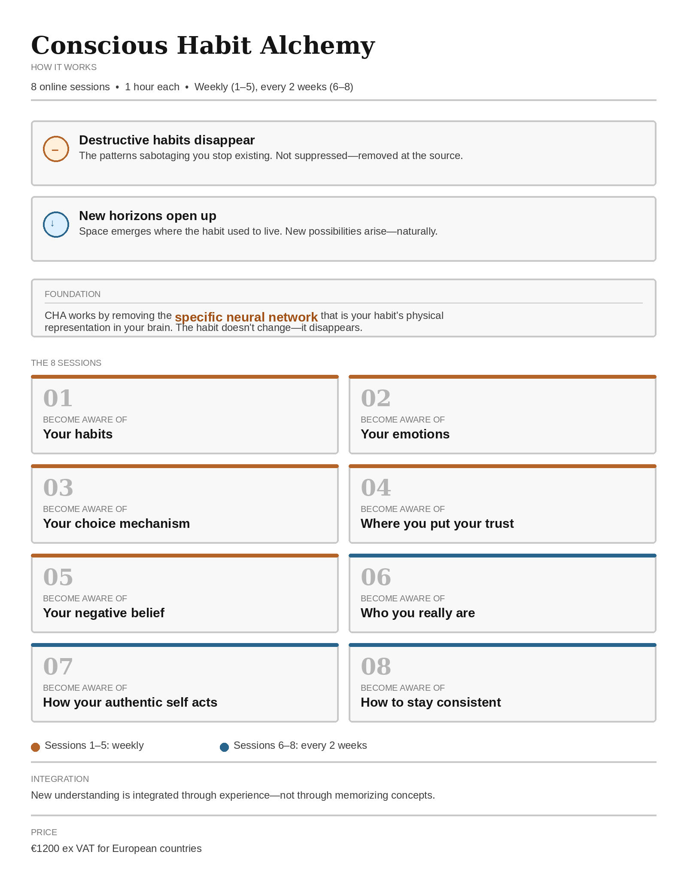Click the blue every-2-weeks legend dot

click(x=224, y=747)
